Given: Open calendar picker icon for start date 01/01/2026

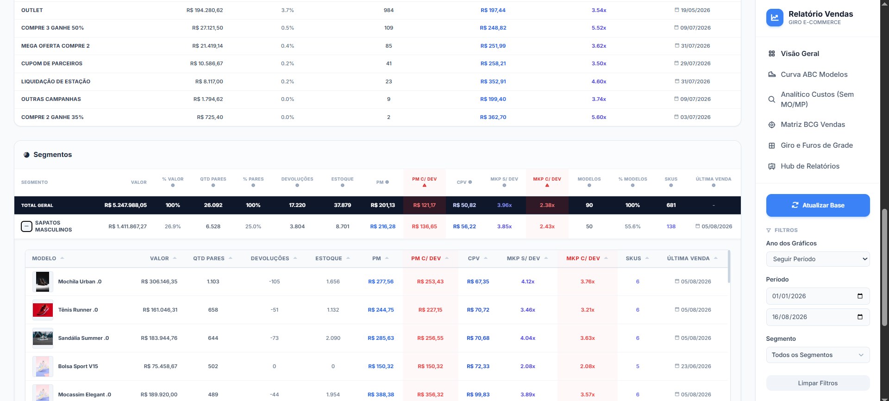Looking at the screenshot, I should pyautogui.click(x=860, y=296).
